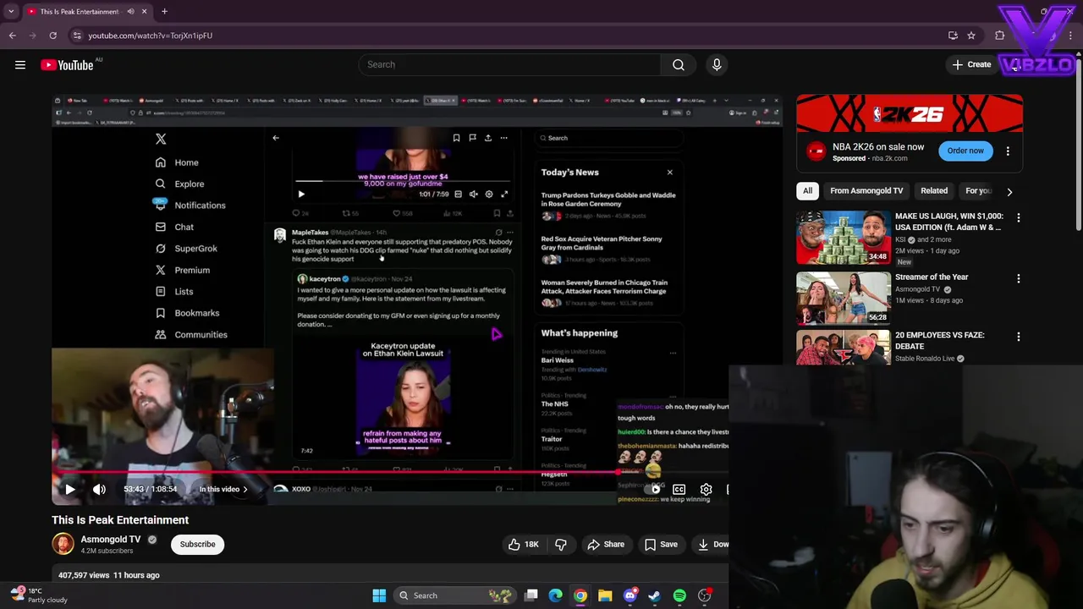Toggle autoplay switch in player

653,489
